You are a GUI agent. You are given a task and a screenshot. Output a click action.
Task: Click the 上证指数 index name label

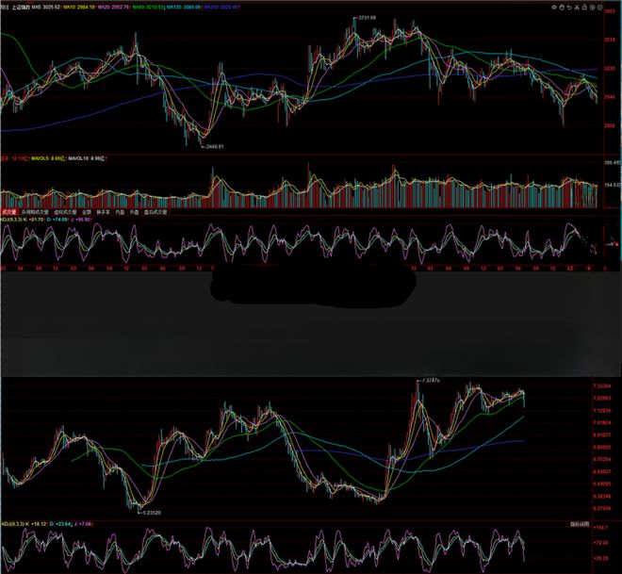tap(21, 8)
